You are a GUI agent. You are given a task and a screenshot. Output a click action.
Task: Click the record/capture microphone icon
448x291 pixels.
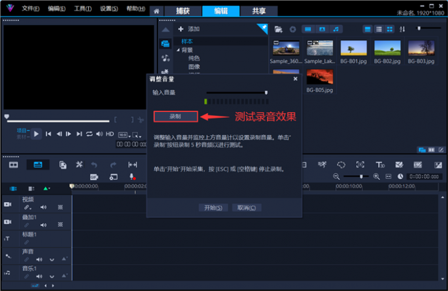(132, 176)
